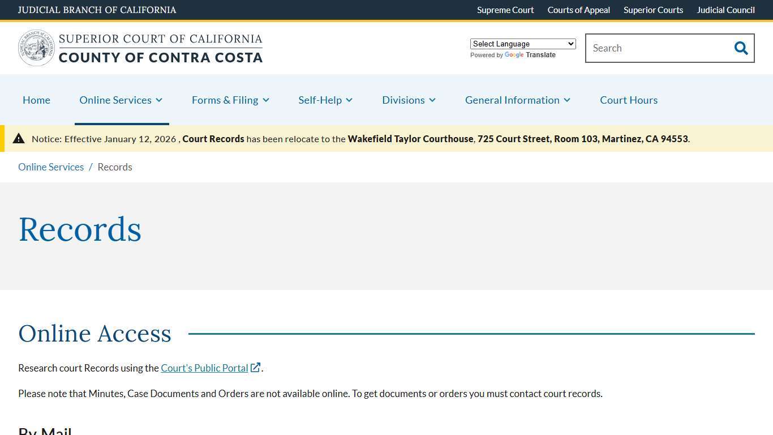This screenshot has height=435, width=773.
Task: Click the warning triangle icon in the notice
Action: click(x=19, y=138)
